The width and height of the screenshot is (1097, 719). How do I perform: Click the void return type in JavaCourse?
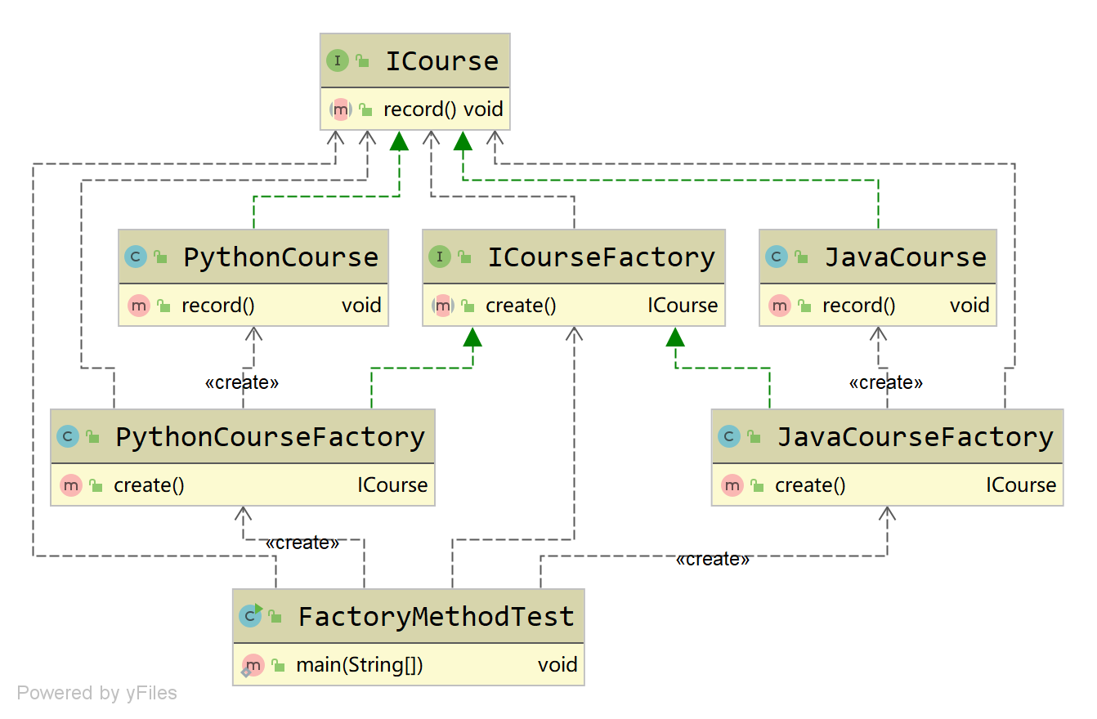pos(970,306)
